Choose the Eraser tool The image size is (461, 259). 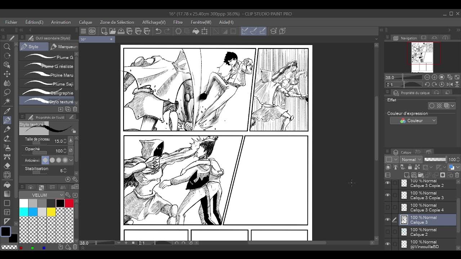pyautogui.click(x=7, y=166)
